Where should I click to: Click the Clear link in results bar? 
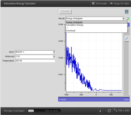126,100
